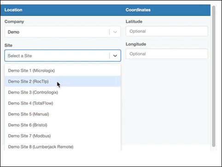The image size is (222, 167).
Task: Click into the Latitude optional field
Action: 167,31
